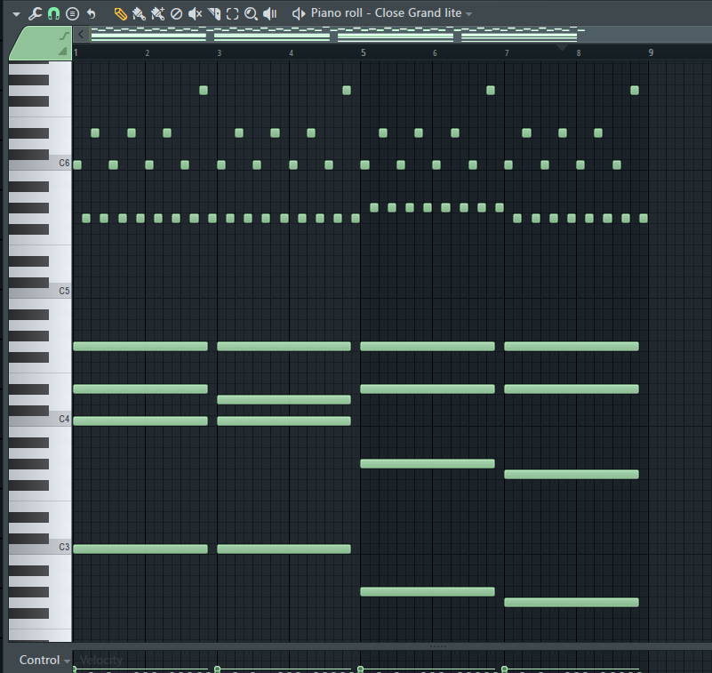The image size is (712, 673).
Task: Click bar 3 on the timeline ruler
Action: 219,53
